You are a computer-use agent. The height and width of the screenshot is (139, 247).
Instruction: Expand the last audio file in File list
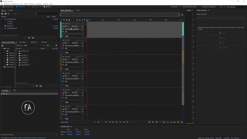[2, 28]
